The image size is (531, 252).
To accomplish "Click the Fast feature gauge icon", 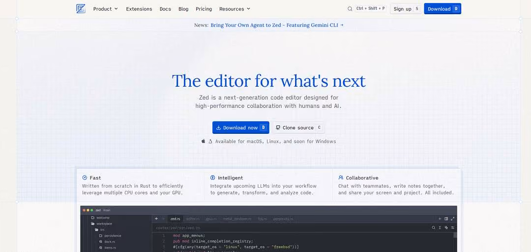I will pyautogui.click(x=85, y=177).
